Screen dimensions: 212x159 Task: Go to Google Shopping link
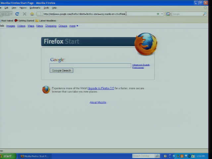point(51,26)
